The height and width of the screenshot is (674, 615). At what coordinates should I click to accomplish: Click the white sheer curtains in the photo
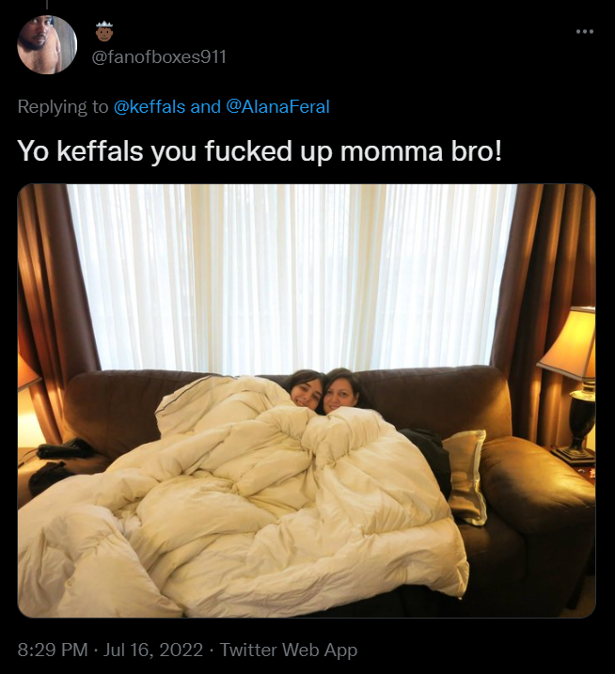[x=291, y=277]
